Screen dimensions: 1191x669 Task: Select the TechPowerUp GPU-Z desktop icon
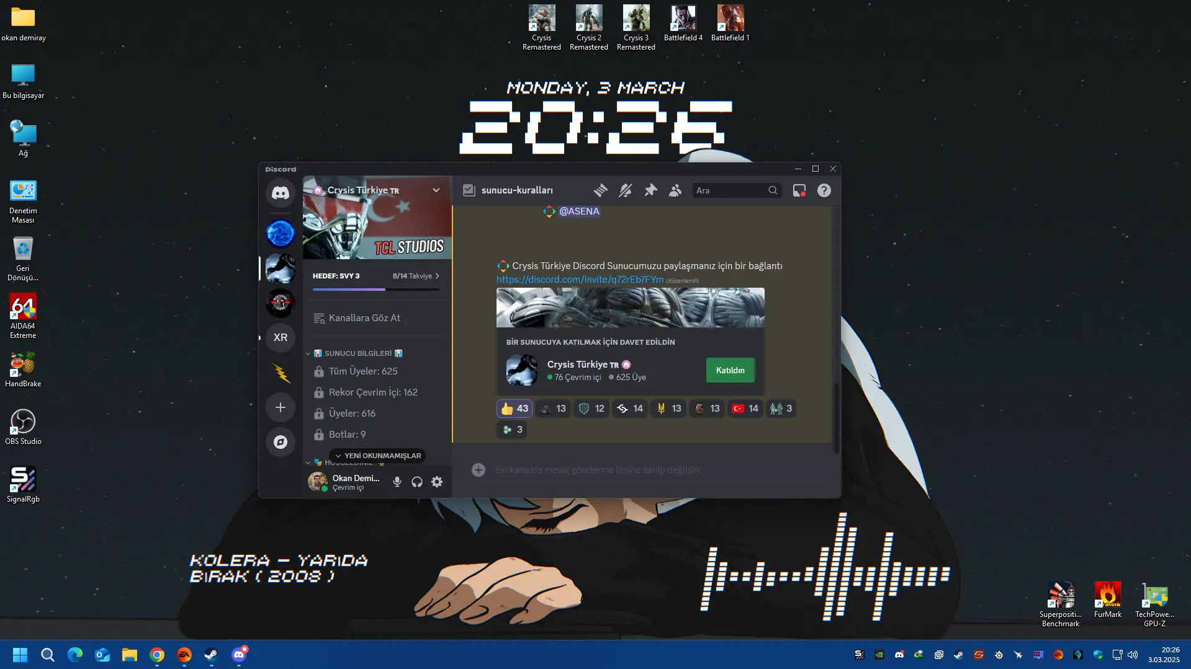[1155, 605]
